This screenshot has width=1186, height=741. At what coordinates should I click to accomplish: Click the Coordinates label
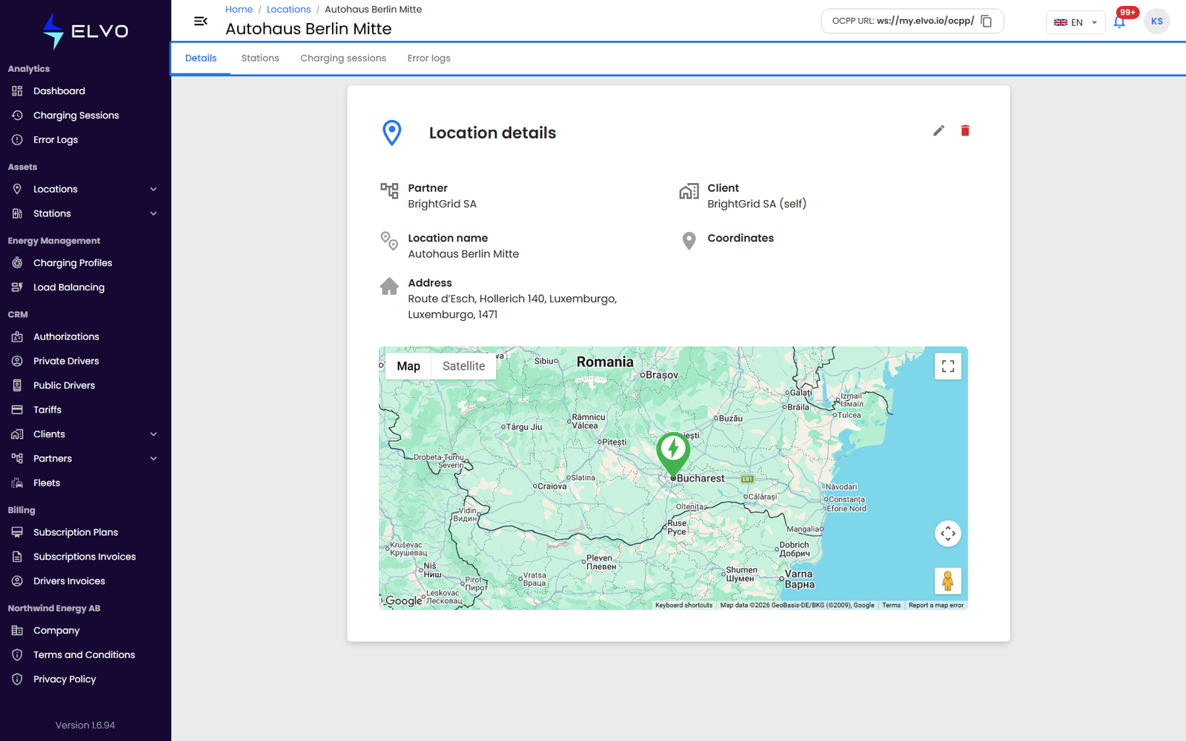(741, 238)
